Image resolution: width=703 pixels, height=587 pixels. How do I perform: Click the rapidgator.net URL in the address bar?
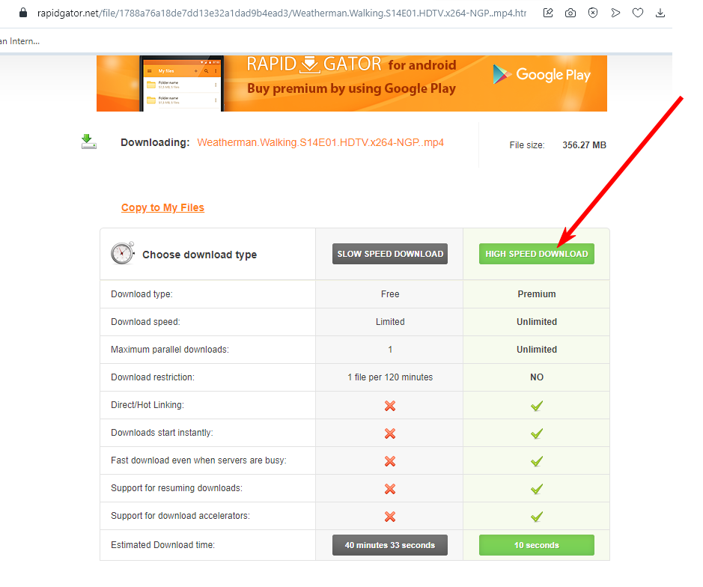point(281,13)
